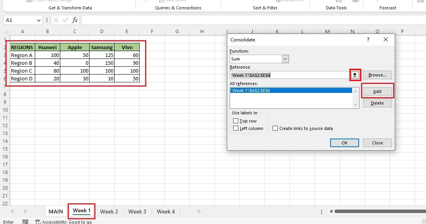Switch to the MAIN sheet tab
The height and width of the screenshot is (224, 426).
click(56, 212)
